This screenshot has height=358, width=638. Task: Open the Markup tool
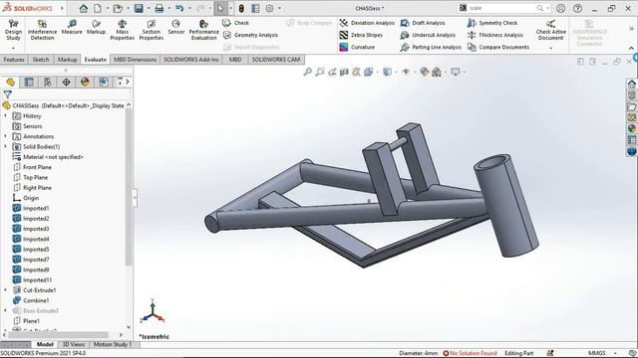pyautogui.click(x=96, y=27)
